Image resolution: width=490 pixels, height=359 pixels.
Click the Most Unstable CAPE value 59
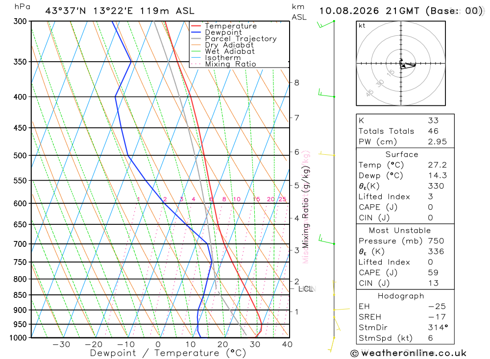434,273
